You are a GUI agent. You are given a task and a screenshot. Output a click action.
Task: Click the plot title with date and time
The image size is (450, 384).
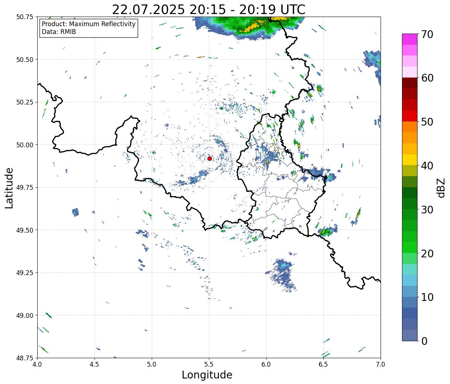[x=209, y=10]
